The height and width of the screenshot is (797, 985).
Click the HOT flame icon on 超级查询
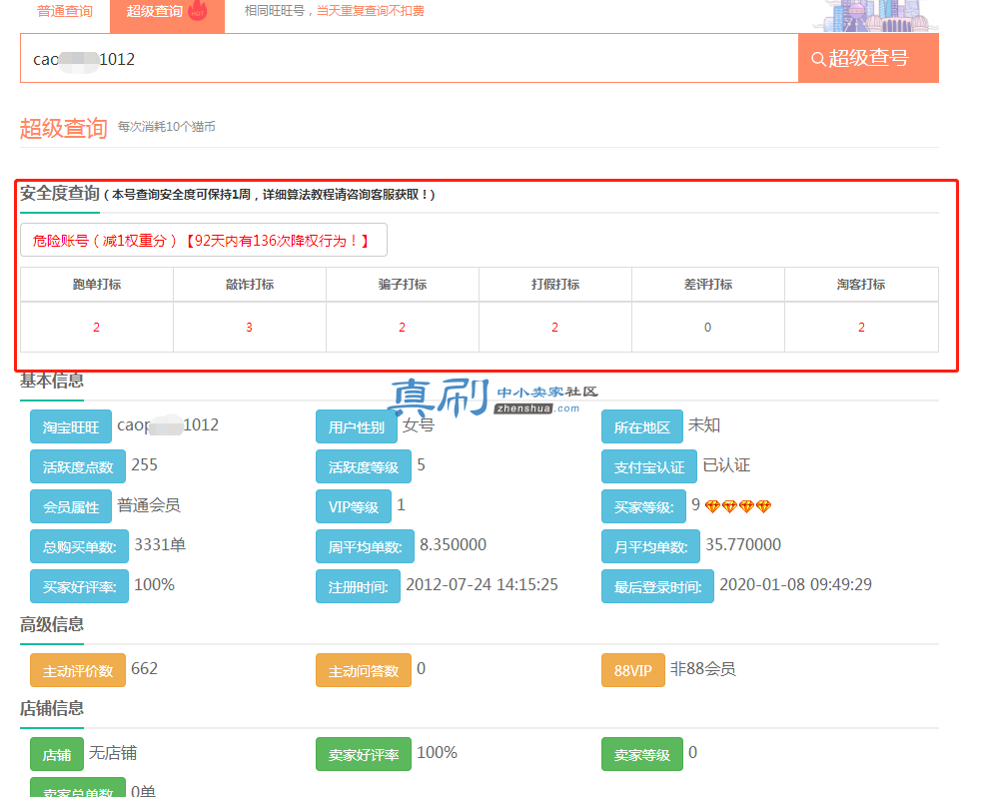198,11
